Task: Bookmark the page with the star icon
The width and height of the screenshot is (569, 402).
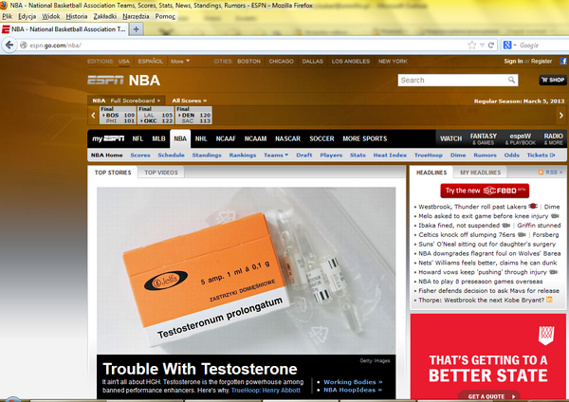Action: 473,45
